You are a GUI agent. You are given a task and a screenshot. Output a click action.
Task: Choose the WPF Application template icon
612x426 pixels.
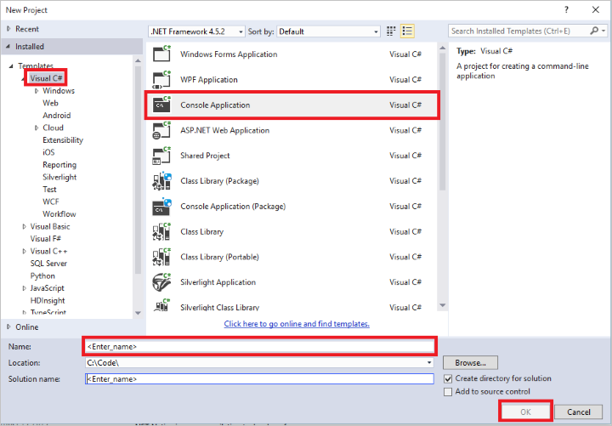click(x=161, y=80)
